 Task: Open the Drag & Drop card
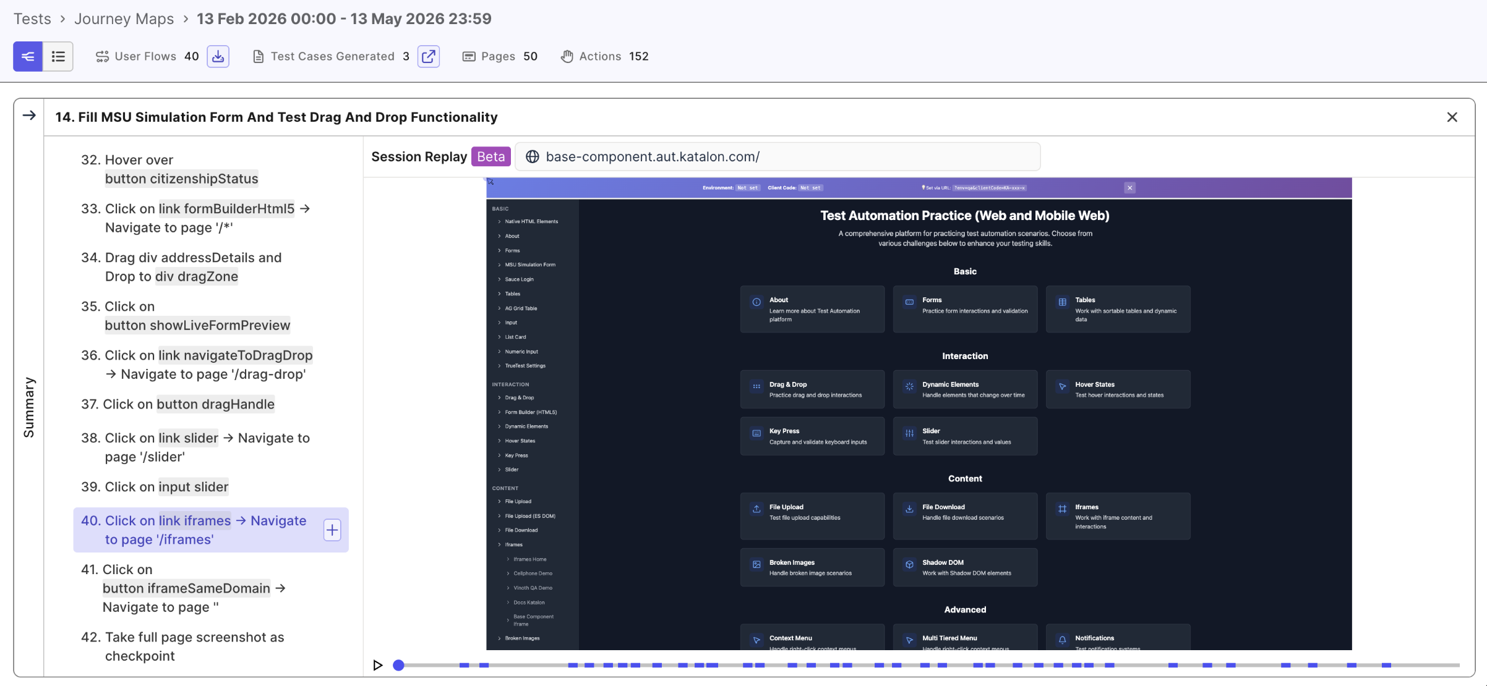coord(812,389)
